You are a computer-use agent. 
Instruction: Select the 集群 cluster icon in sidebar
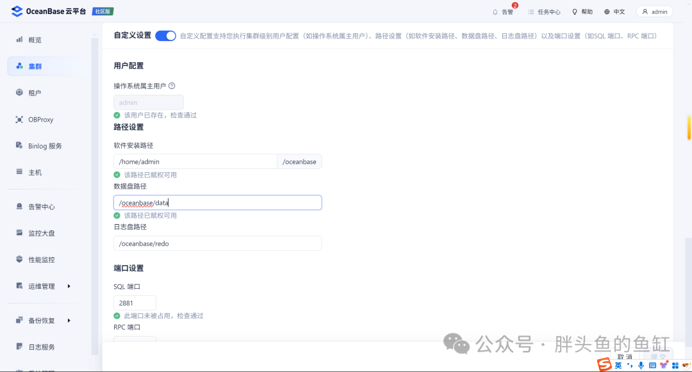click(x=19, y=66)
